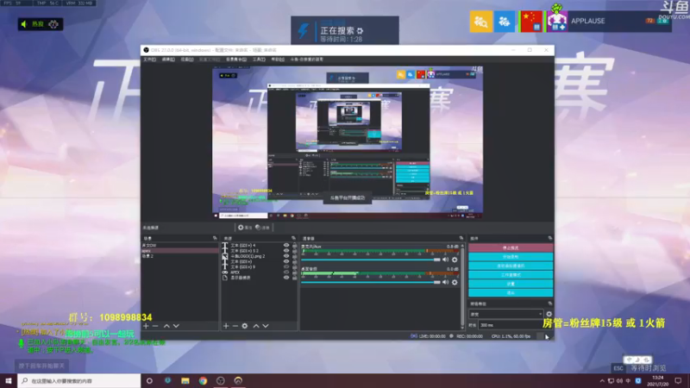Open the 文件(F) menu
The height and width of the screenshot is (388, 690).
[149, 59]
